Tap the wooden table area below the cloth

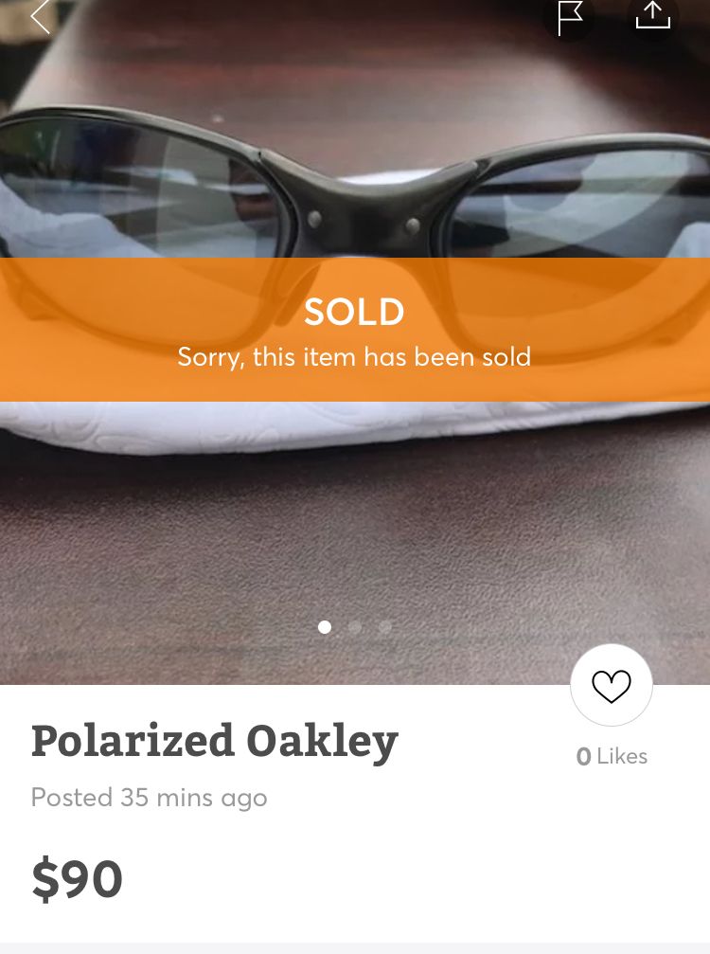click(355, 548)
